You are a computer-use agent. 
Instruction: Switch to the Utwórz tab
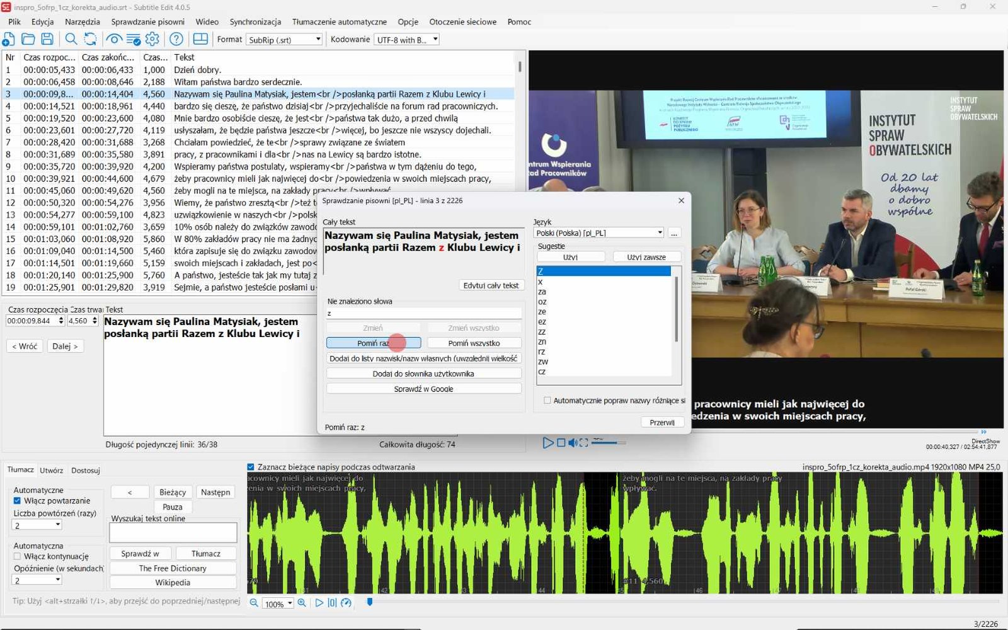coord(52,470)
